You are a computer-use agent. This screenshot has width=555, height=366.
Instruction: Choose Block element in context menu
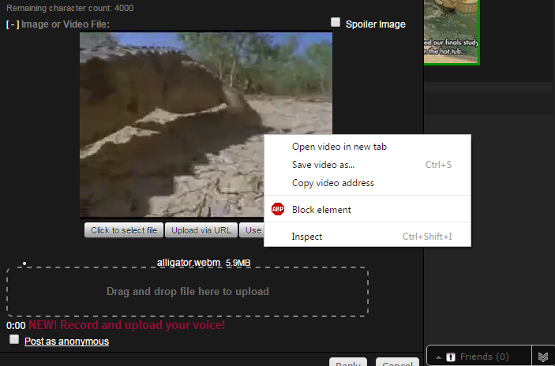pos(321,210)
